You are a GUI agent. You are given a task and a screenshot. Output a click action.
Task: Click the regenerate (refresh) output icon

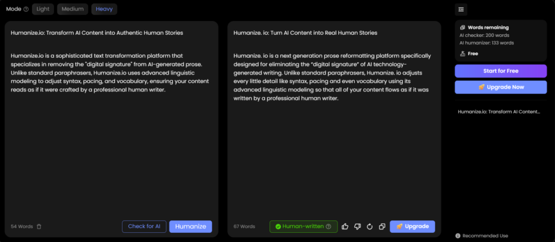click(x=370, y=226)
